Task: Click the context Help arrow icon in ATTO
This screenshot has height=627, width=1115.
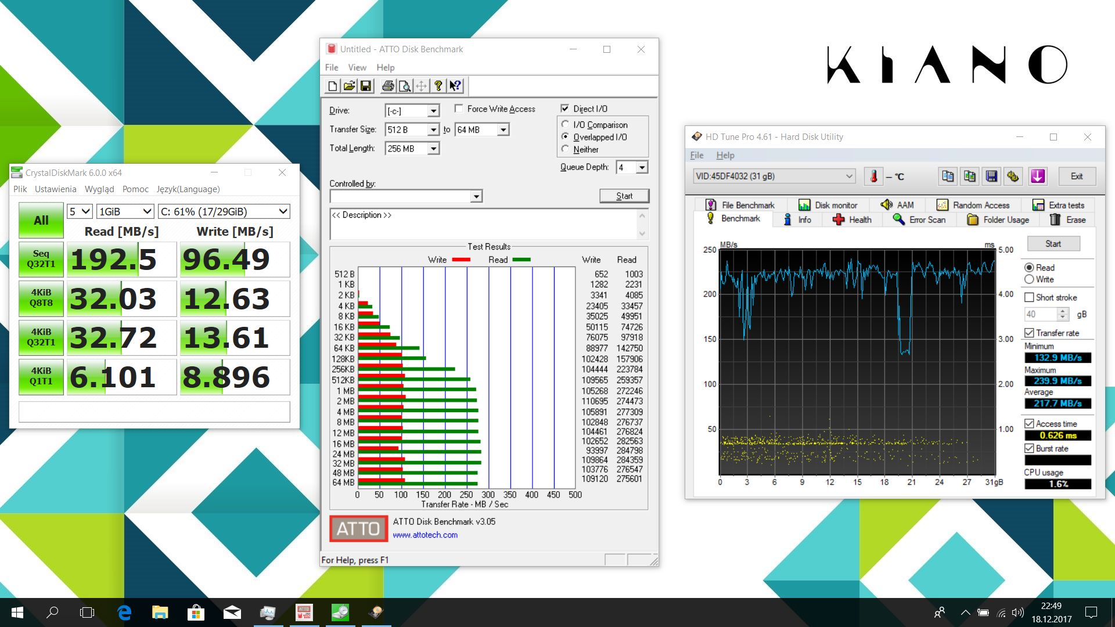Action: (x=455, y=86)
